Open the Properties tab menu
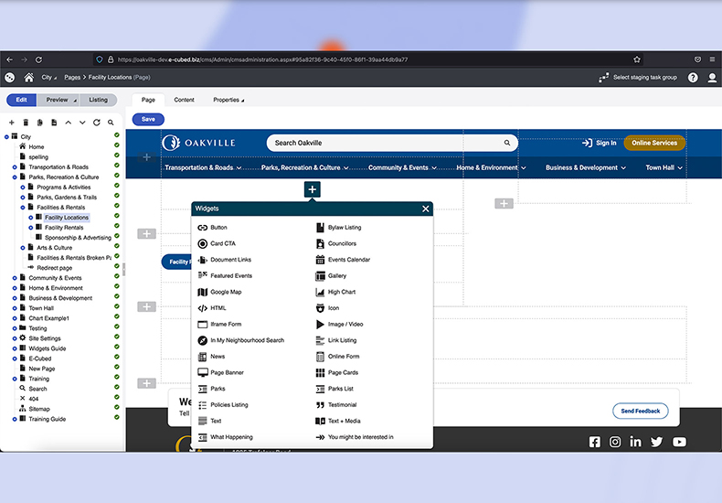The width and height of the screenshot is (722, 503). 229,100
